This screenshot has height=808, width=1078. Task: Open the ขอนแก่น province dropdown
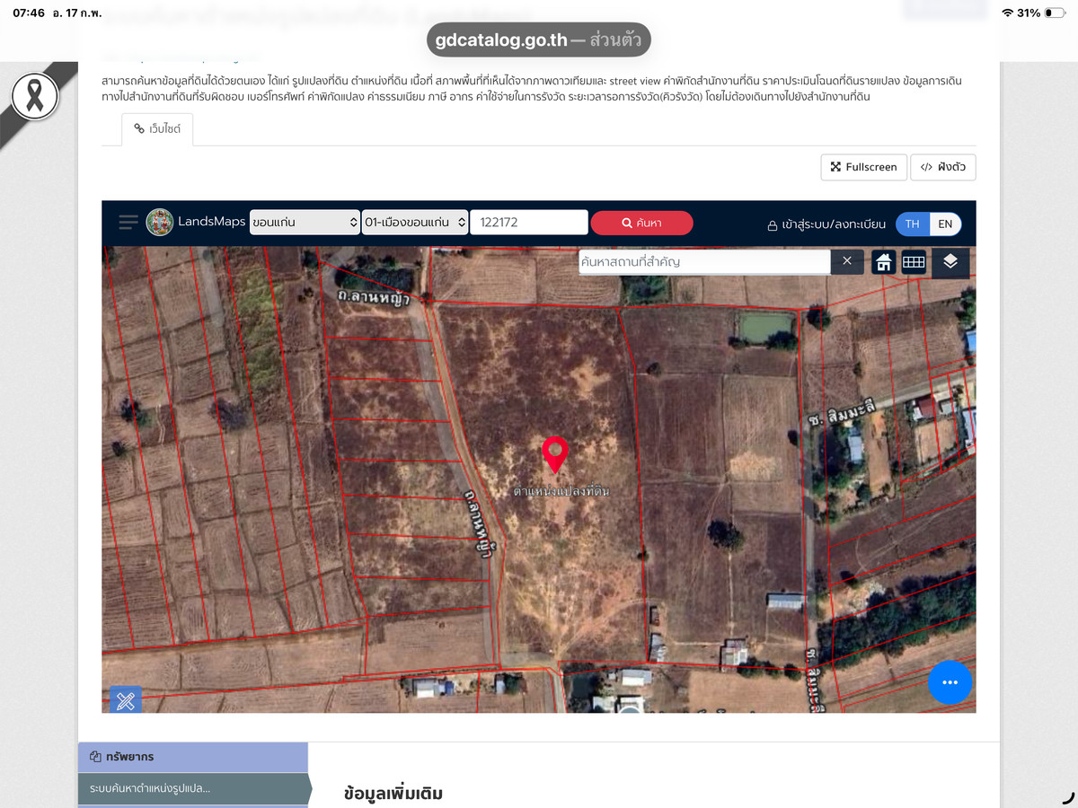click(305, 223)
